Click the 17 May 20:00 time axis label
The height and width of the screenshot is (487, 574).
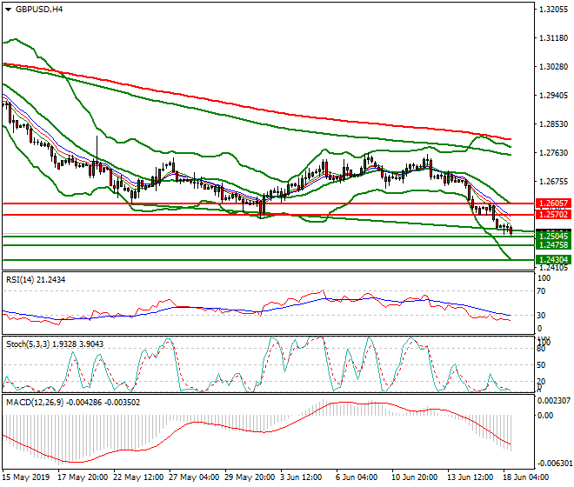pyautogui.click(x=83, y=477)
